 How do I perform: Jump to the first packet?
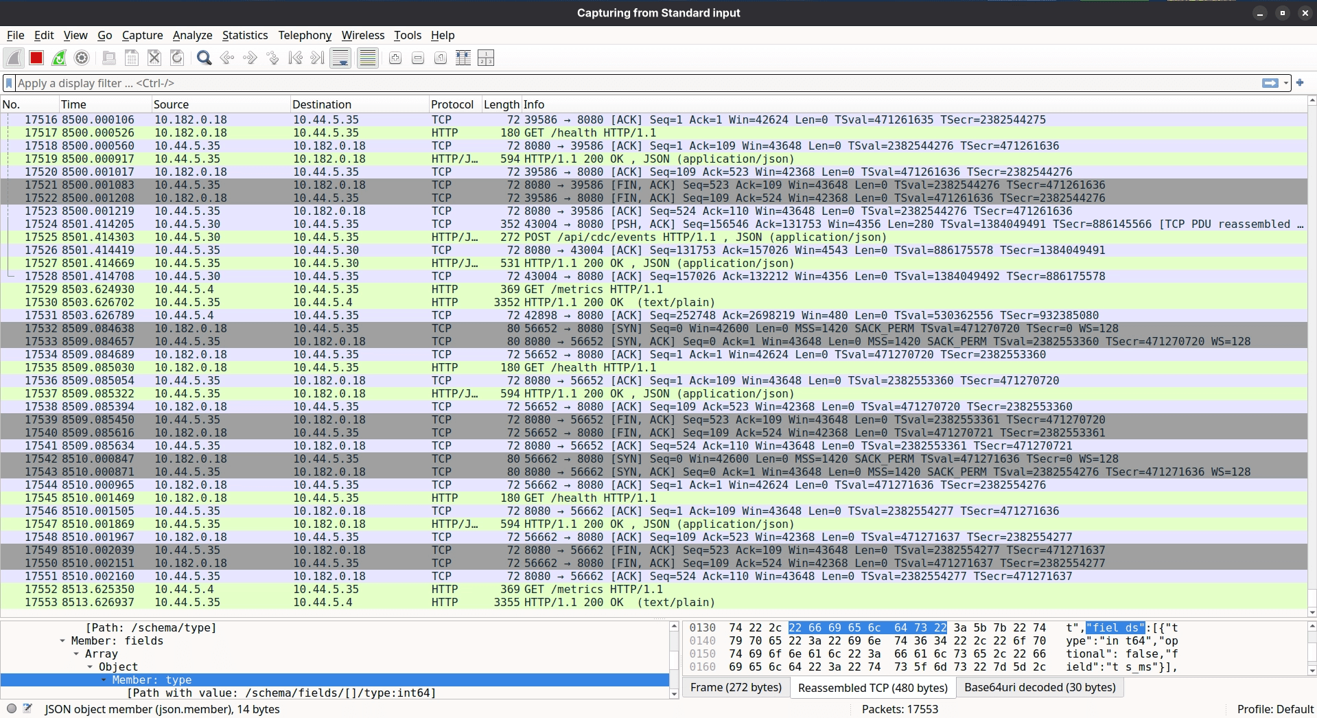click(295, 58)
